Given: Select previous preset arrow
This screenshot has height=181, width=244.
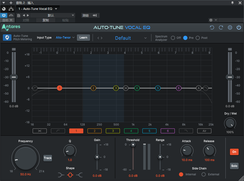Looking at the screenshot, I should coord(98,38).
